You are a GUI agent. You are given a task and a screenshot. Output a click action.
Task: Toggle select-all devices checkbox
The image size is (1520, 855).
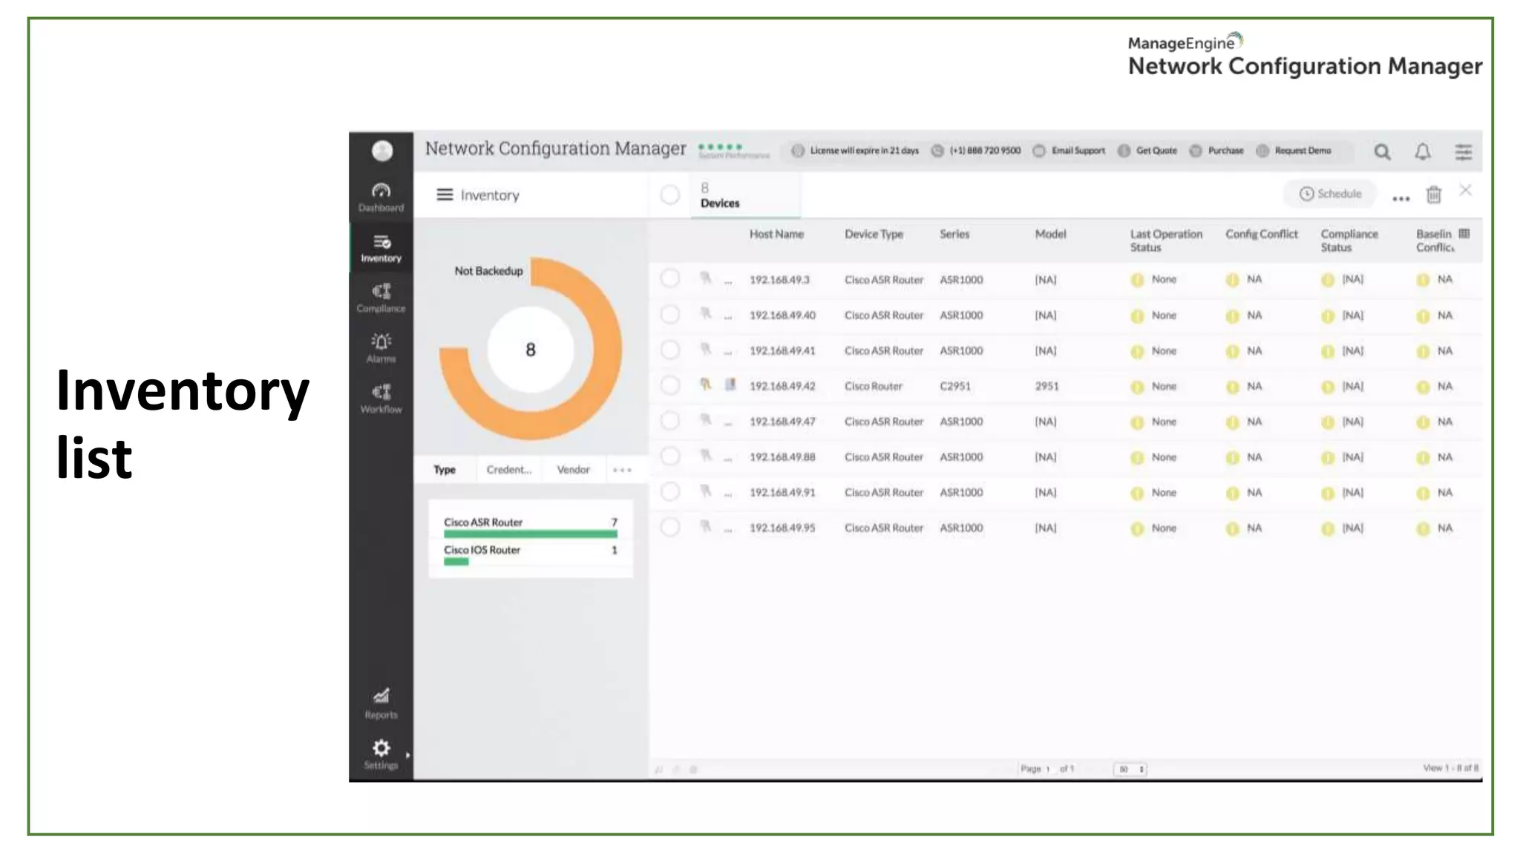669,194
